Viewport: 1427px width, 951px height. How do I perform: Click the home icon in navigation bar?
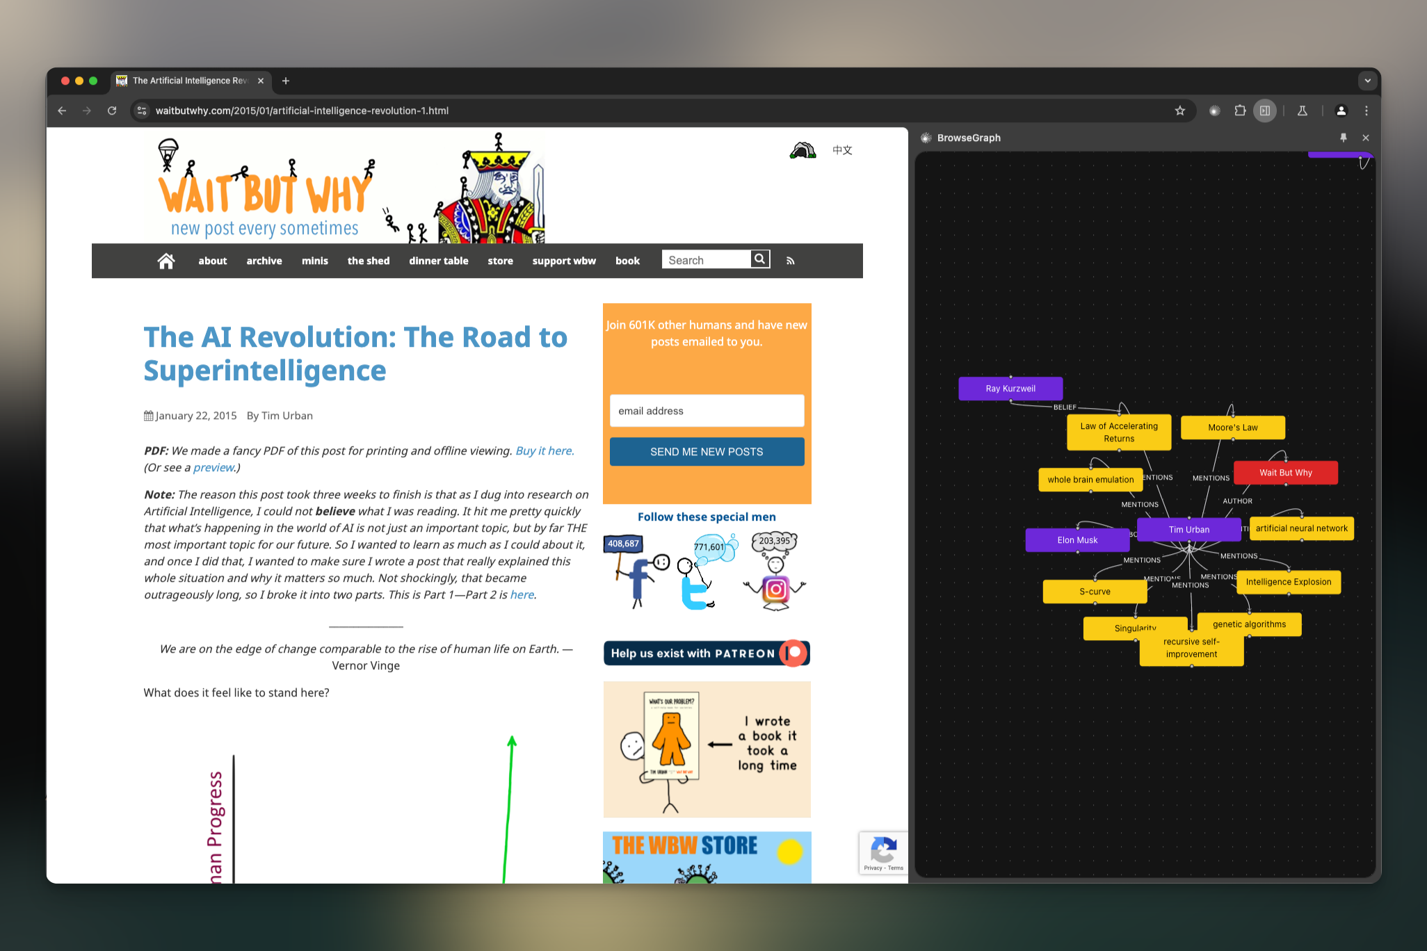click(x=166, y=261)
